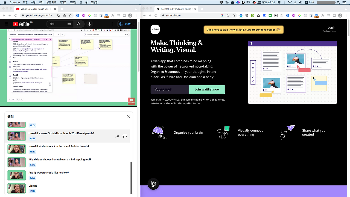Open the YouTube guide hamburger menu
The image size is (350, 197).
click(x=7, y=24)
